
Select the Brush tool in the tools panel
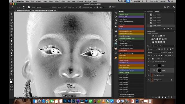12,38
